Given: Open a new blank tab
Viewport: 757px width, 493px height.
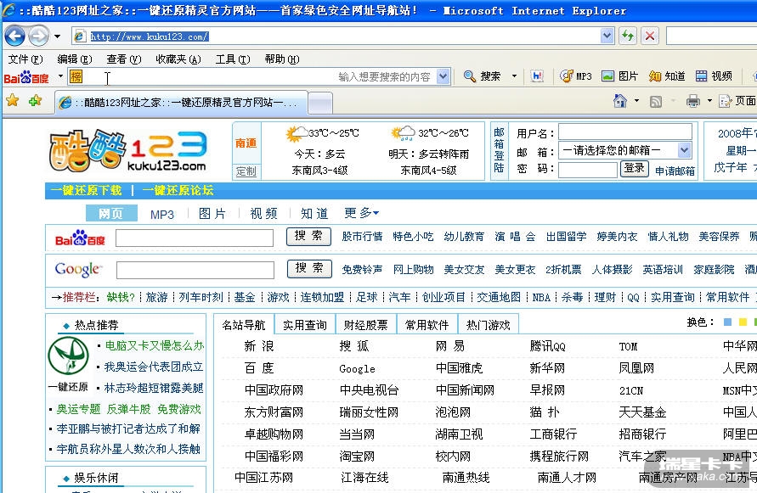Looking at the screenshot, I should pyautogui.click(x=320, y=103).
